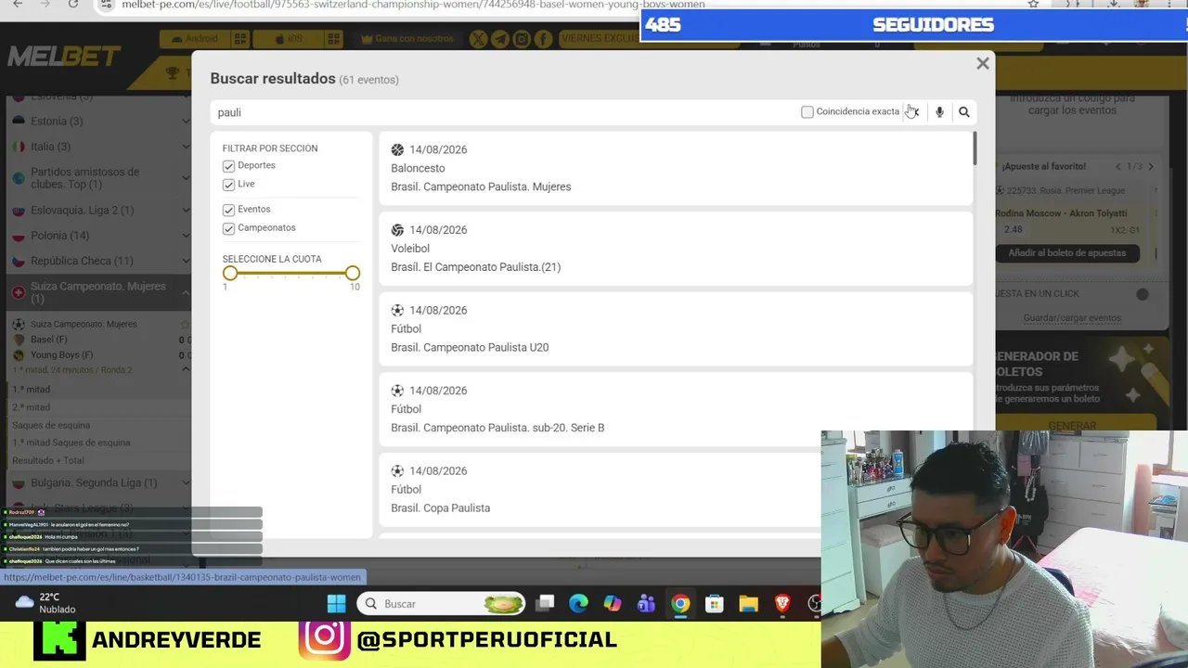Uncheck the Deportes filter checkbox

point(228,166)
